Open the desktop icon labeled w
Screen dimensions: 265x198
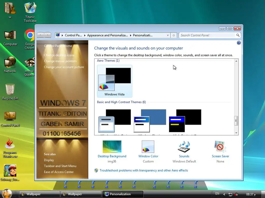pos(10,10)
